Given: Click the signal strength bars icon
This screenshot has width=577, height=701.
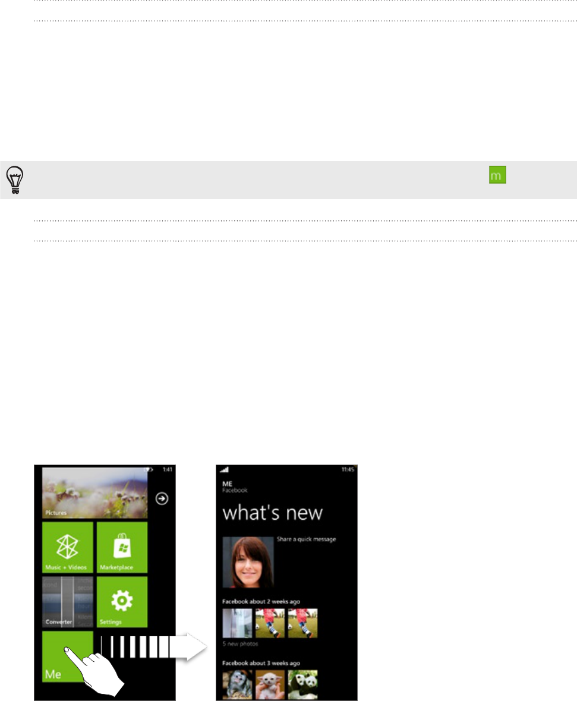Looking at the screenshot, I should tap(225, 469).
